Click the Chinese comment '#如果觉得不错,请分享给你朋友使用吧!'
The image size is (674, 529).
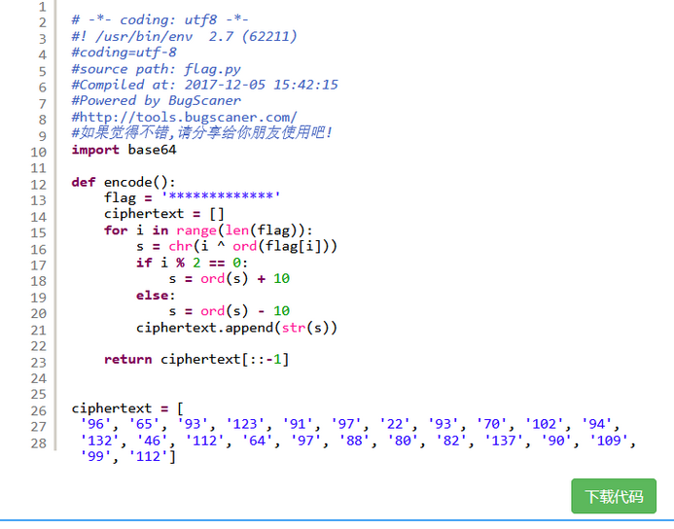201,132
